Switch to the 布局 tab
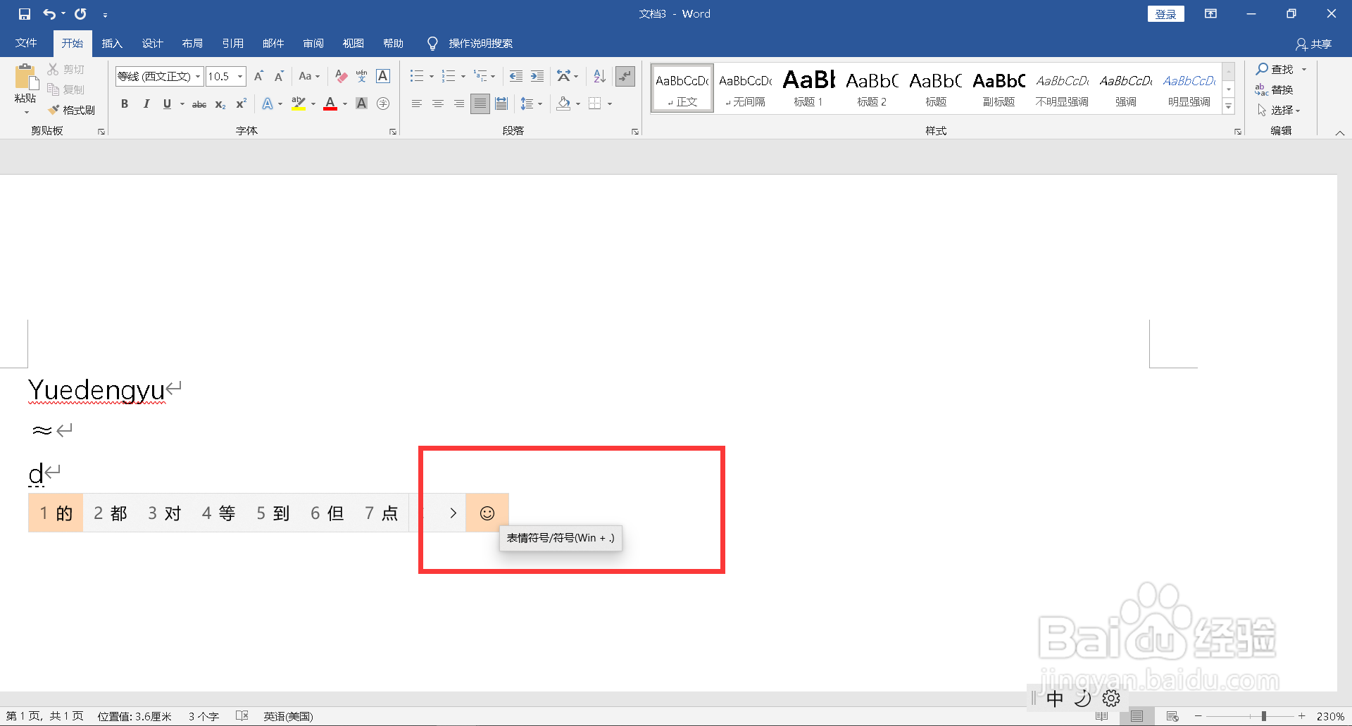 192,44
